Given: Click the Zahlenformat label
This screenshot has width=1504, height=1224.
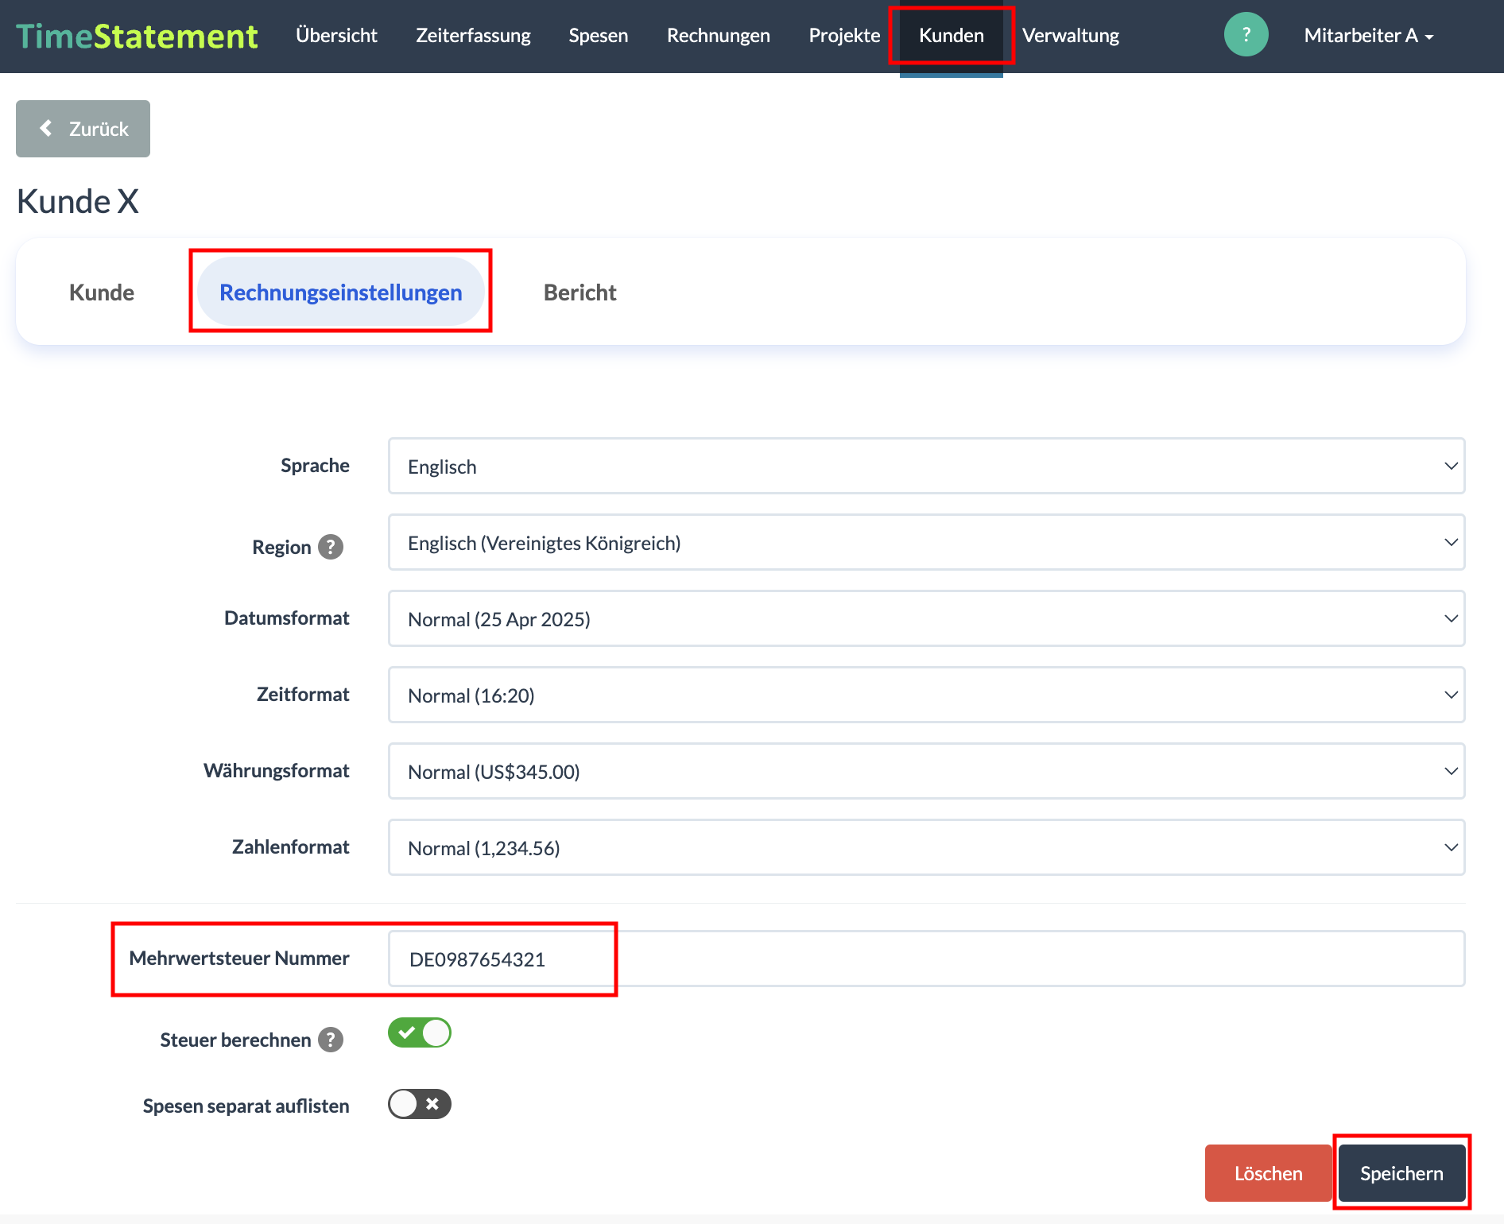Looking at the screenshot, I should pos(291,847).
